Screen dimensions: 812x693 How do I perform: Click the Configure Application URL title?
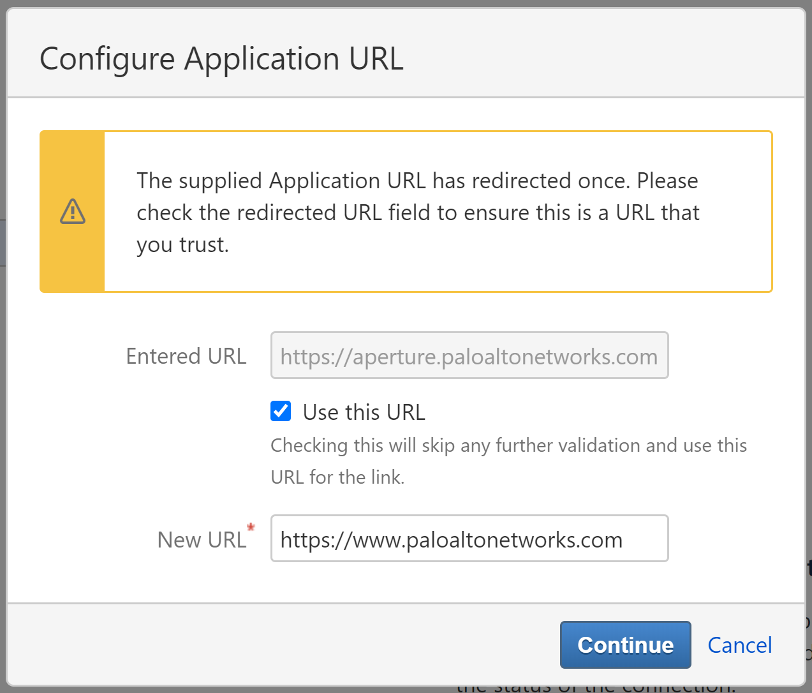(222, 59)
